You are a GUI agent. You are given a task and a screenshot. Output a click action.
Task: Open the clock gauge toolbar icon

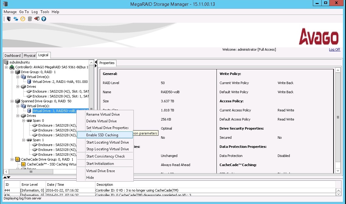point(22,19)
